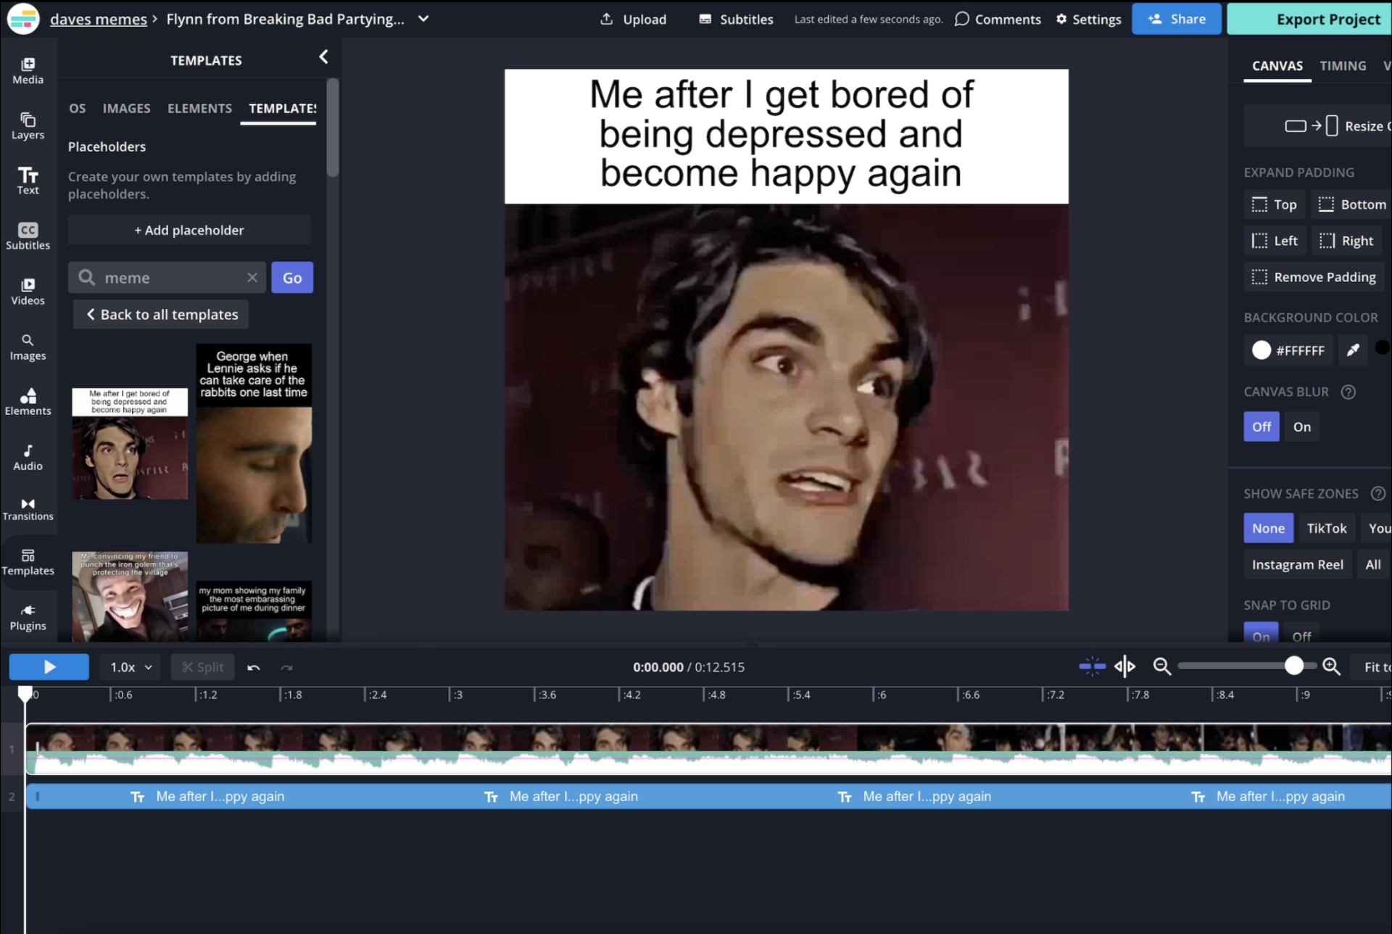Zoom out the timeline
This screenshot has height=934, width=1392.
point(1161,666)
